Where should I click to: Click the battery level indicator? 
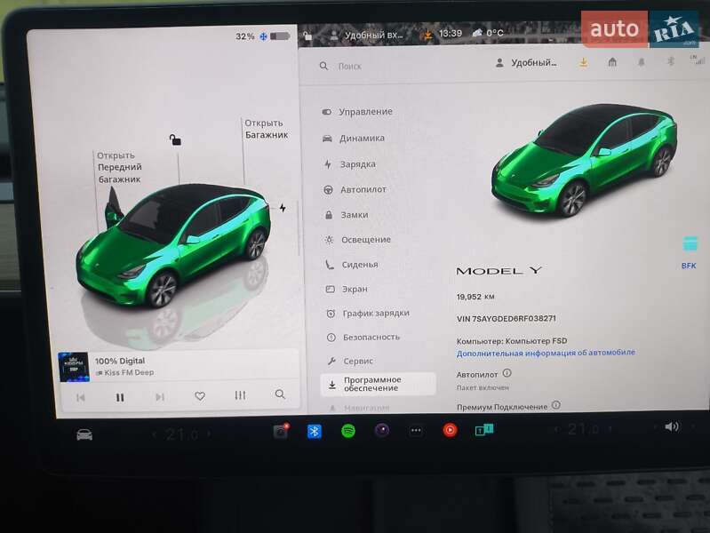point(280,36)
